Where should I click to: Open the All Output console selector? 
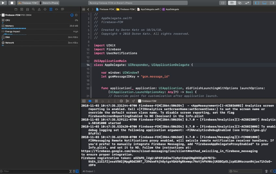[x=89, y=171]
